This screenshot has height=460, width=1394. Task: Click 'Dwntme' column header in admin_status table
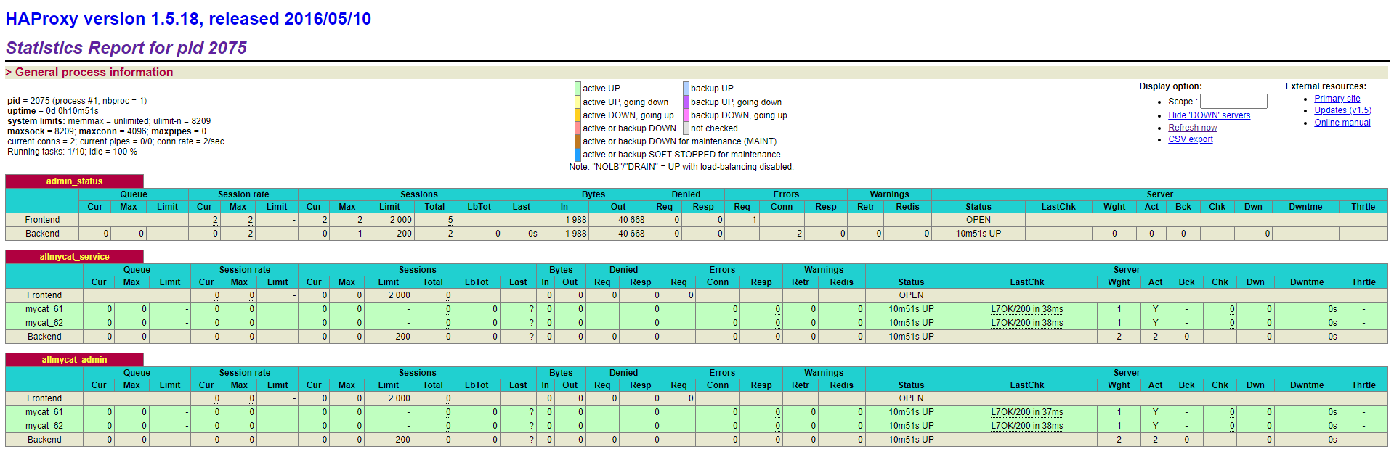click(x=1305, y=207)
